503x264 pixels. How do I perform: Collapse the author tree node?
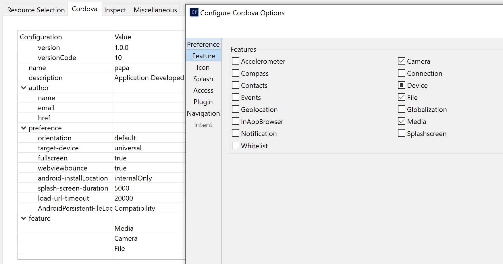[24, 88]
